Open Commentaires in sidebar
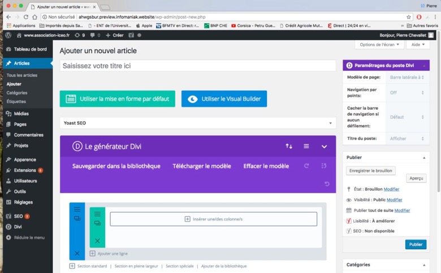The image size is (441, 273). [28, 135]
